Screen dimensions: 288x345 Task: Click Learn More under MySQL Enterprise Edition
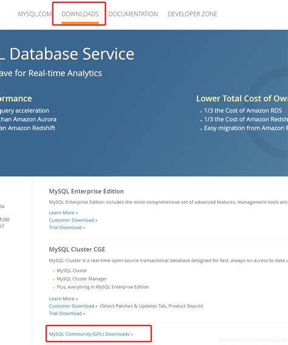pyautogui.click(x=63, y=213)
